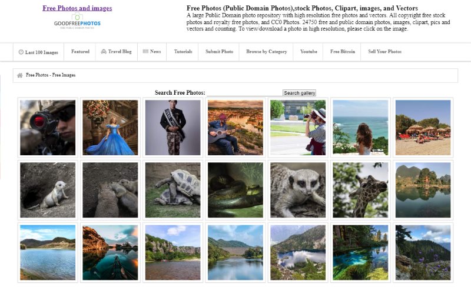Open the tortoises photo thumbnail
The height and width of the screenshot is (294, 471).
[173, 190]
